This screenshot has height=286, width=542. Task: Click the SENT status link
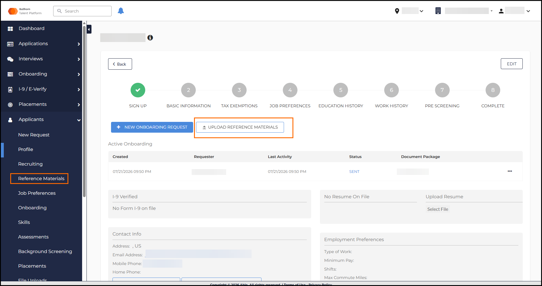pos(354,171)
